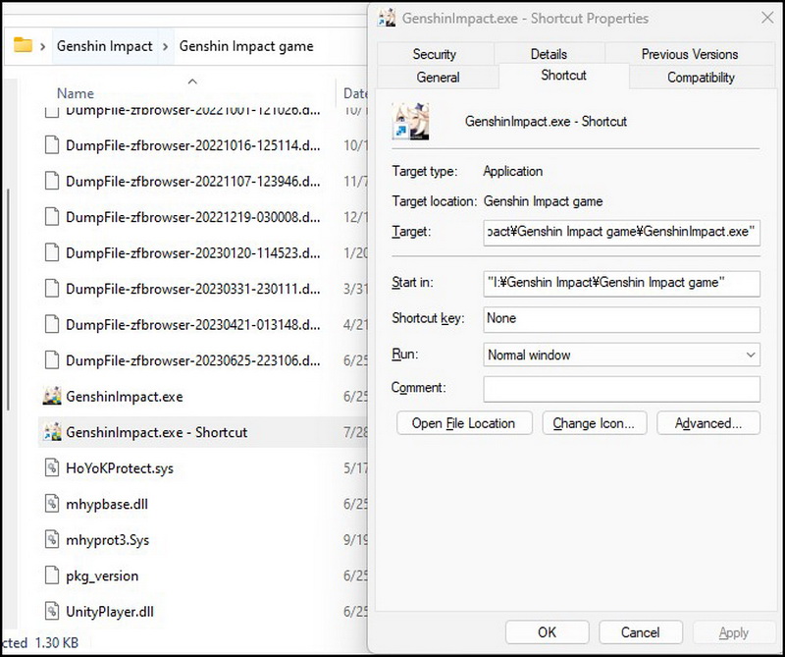Select the mhypbase.dll file name

point(107,504)
